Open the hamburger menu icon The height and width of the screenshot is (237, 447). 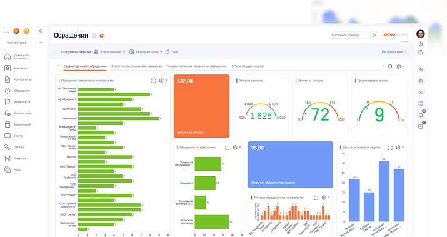click(6, 31)
